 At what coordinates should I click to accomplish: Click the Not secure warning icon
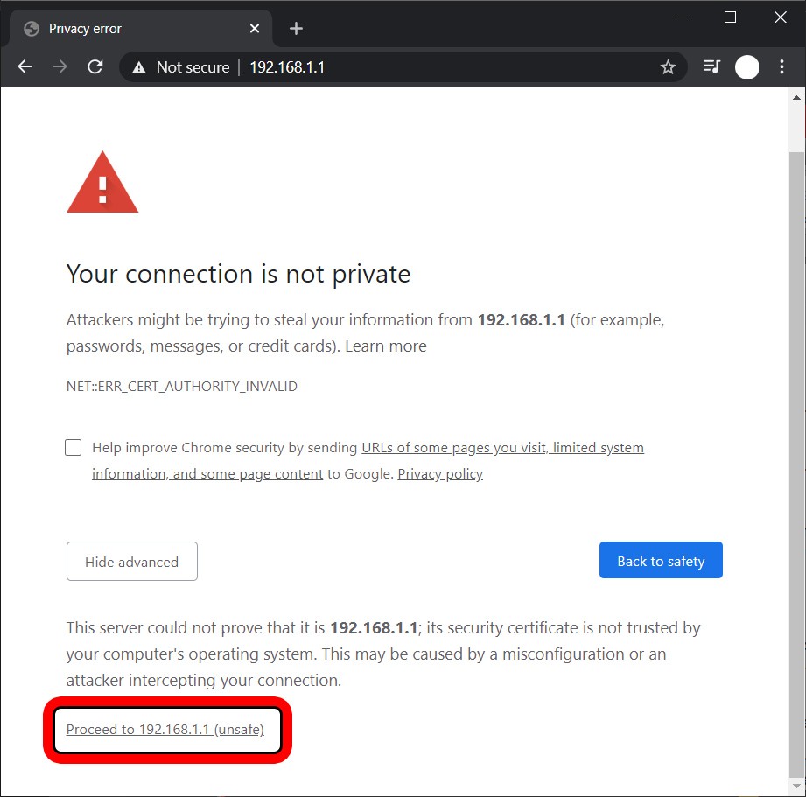point(137,67)
